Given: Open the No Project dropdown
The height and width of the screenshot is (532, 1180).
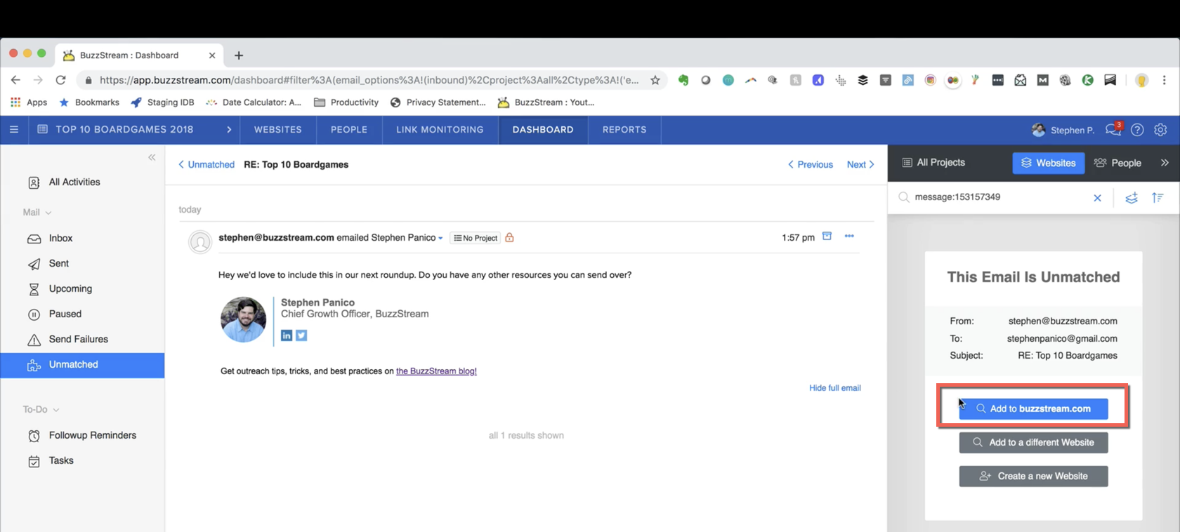Looking at the screenshot, I should click(x=476, y=238).
